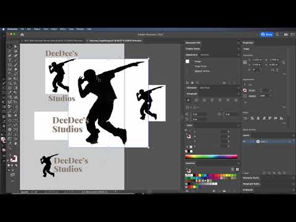The height and width of the screenshot is (222, 296).
Task: Click the large dancer silhouette image
Action: (x=109, y=103)
